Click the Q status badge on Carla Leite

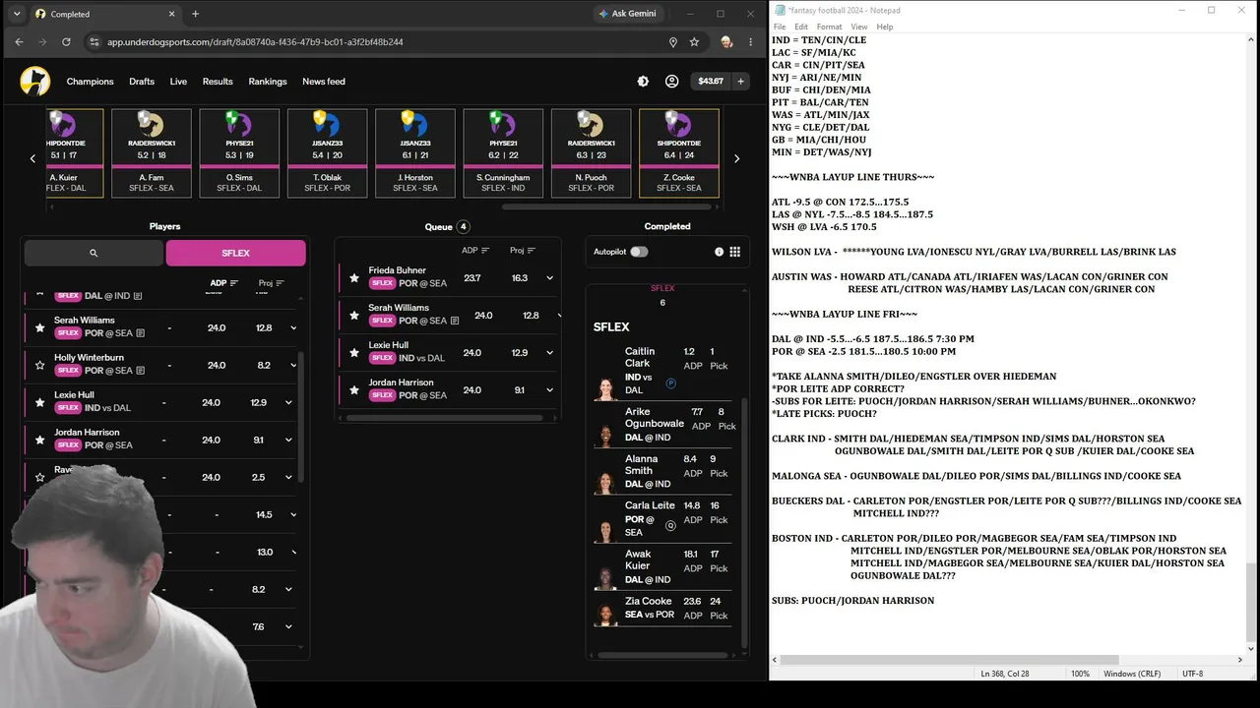click(x=670, y=526)
